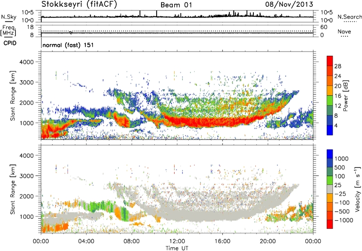Screen dimensions: 362x251
Task: Click the power colorbar value '28'
Action: click(338, 66)
